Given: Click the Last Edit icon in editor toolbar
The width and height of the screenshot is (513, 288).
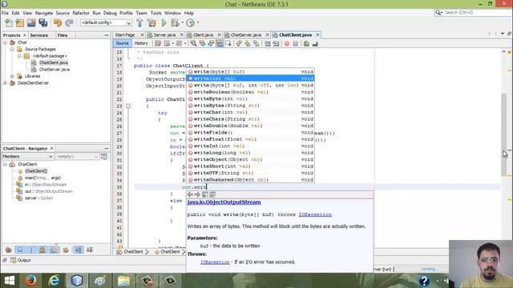Looking at the screenshot, I should coord(158,43).
